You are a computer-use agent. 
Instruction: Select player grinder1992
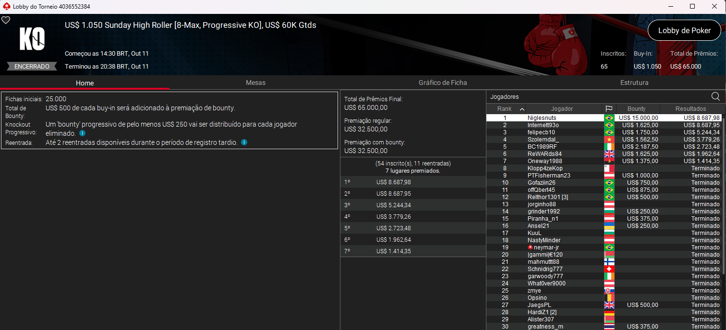[x=604, y=212]
